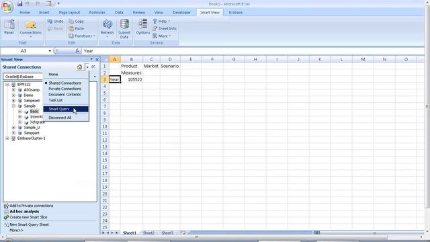
Task: Open the Name Box dropdown arrow
Action: 50,51
